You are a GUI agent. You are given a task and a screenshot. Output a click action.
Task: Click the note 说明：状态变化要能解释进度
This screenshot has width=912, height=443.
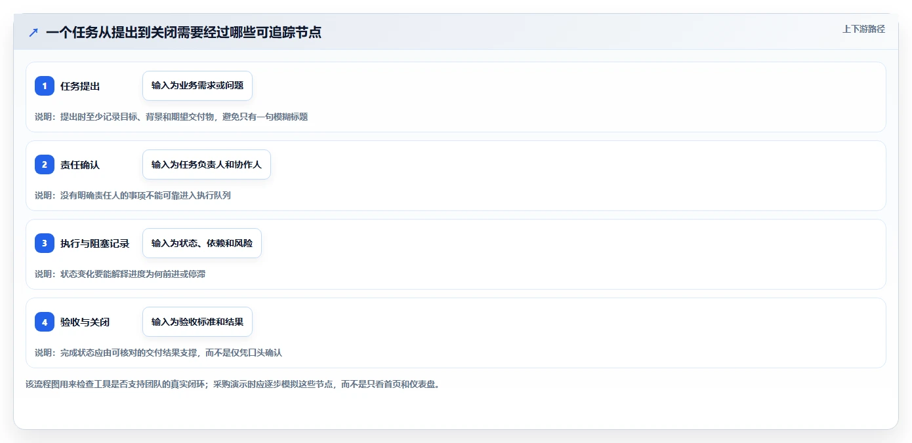coord(120,274)
